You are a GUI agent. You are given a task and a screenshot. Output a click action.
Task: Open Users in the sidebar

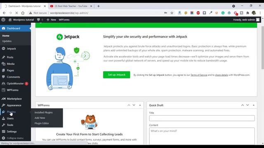[15, 118]
